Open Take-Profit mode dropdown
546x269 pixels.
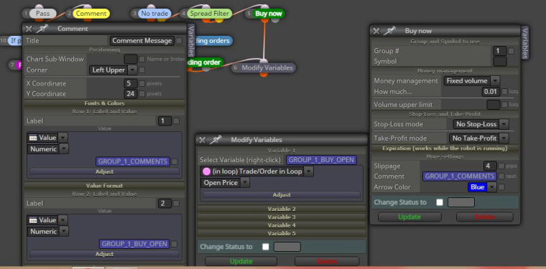click(x=478, y=138)
